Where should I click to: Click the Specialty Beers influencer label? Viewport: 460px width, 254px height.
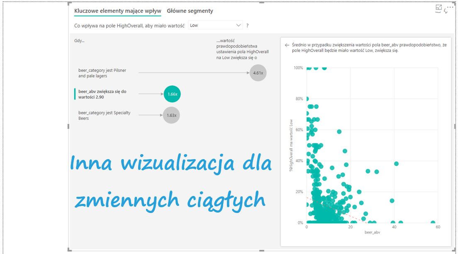(x=104, y=115)
